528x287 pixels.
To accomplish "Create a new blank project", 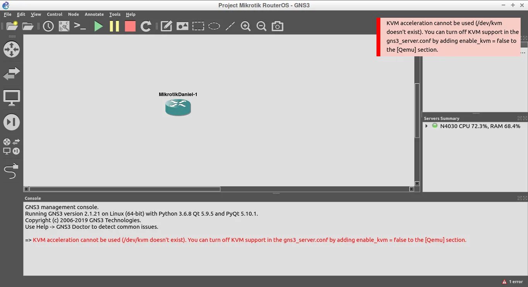I will (x=12, y=26).
